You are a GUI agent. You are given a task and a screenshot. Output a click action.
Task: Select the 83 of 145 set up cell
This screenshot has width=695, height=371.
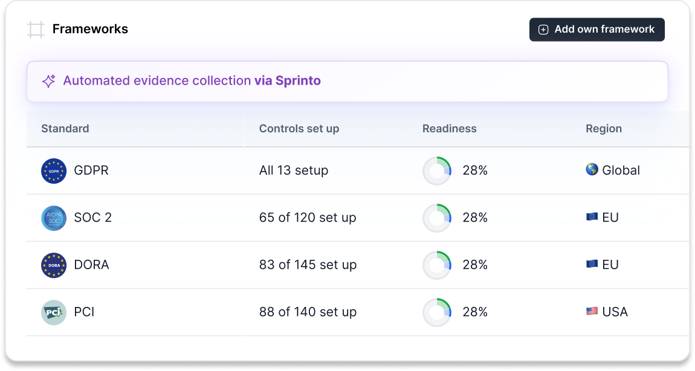(308, 265)
